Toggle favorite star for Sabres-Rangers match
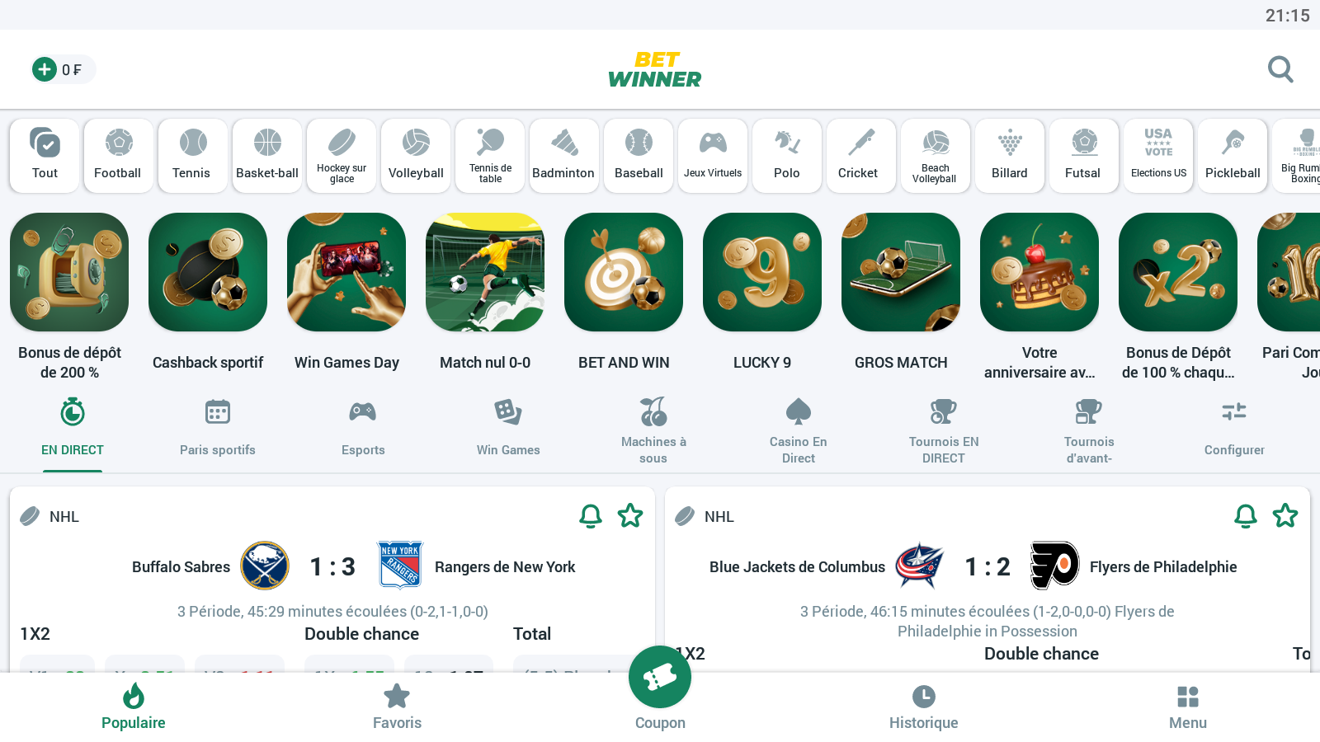The height and width of the screenshot is (742, 1320). [x=630, y=515]
